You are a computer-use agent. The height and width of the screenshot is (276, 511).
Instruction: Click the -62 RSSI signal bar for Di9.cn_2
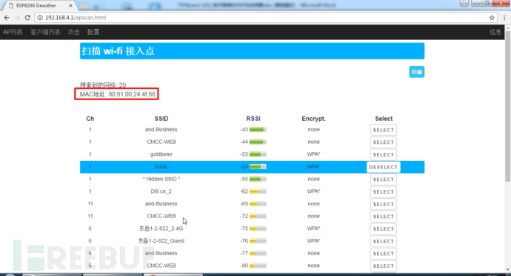coord(258,191)
